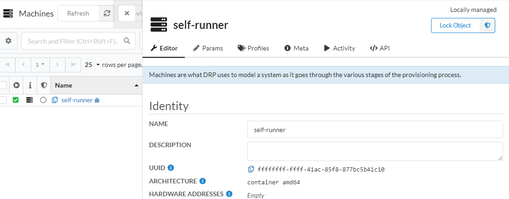
Task: Copy the UUID using the copy icon
Action: (x=251, y=169)
